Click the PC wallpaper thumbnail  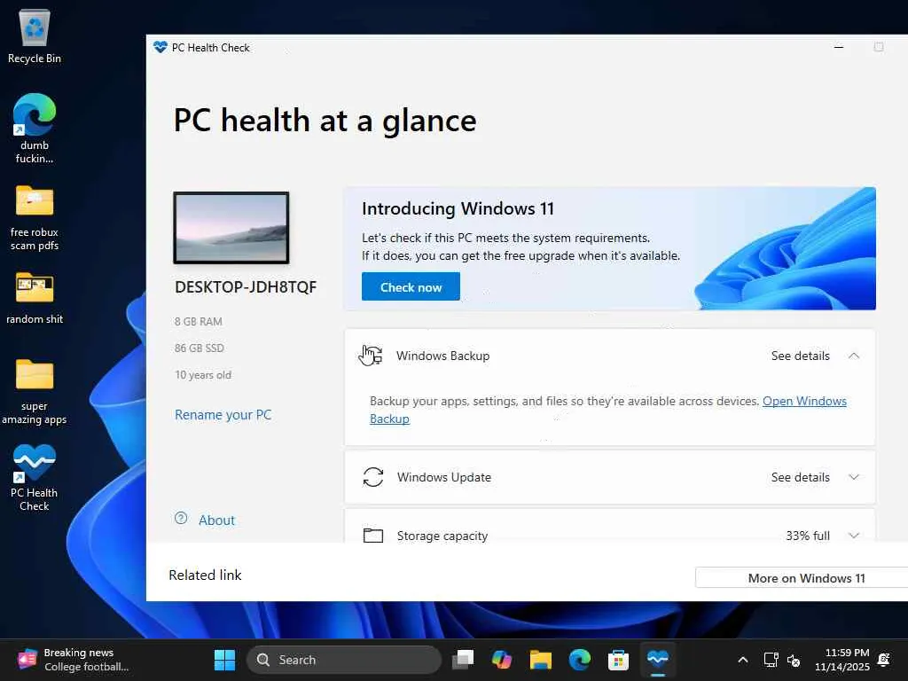[231, 228]
